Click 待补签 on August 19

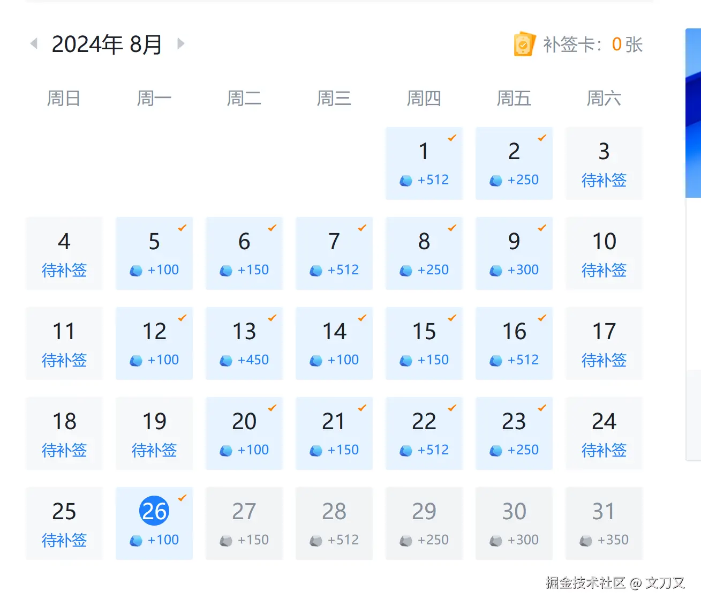pyautogui.click(x=154, y=451)
